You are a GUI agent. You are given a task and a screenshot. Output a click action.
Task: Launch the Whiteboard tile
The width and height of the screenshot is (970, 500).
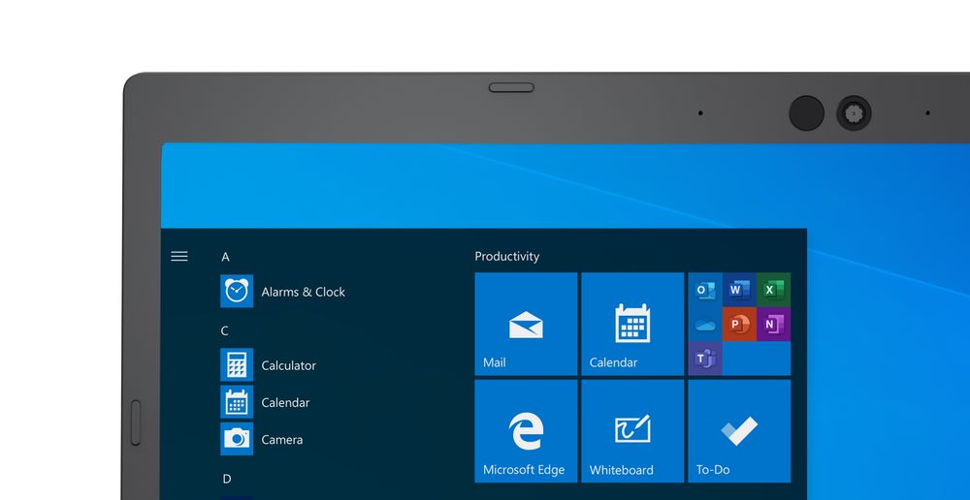coord(632,431)
